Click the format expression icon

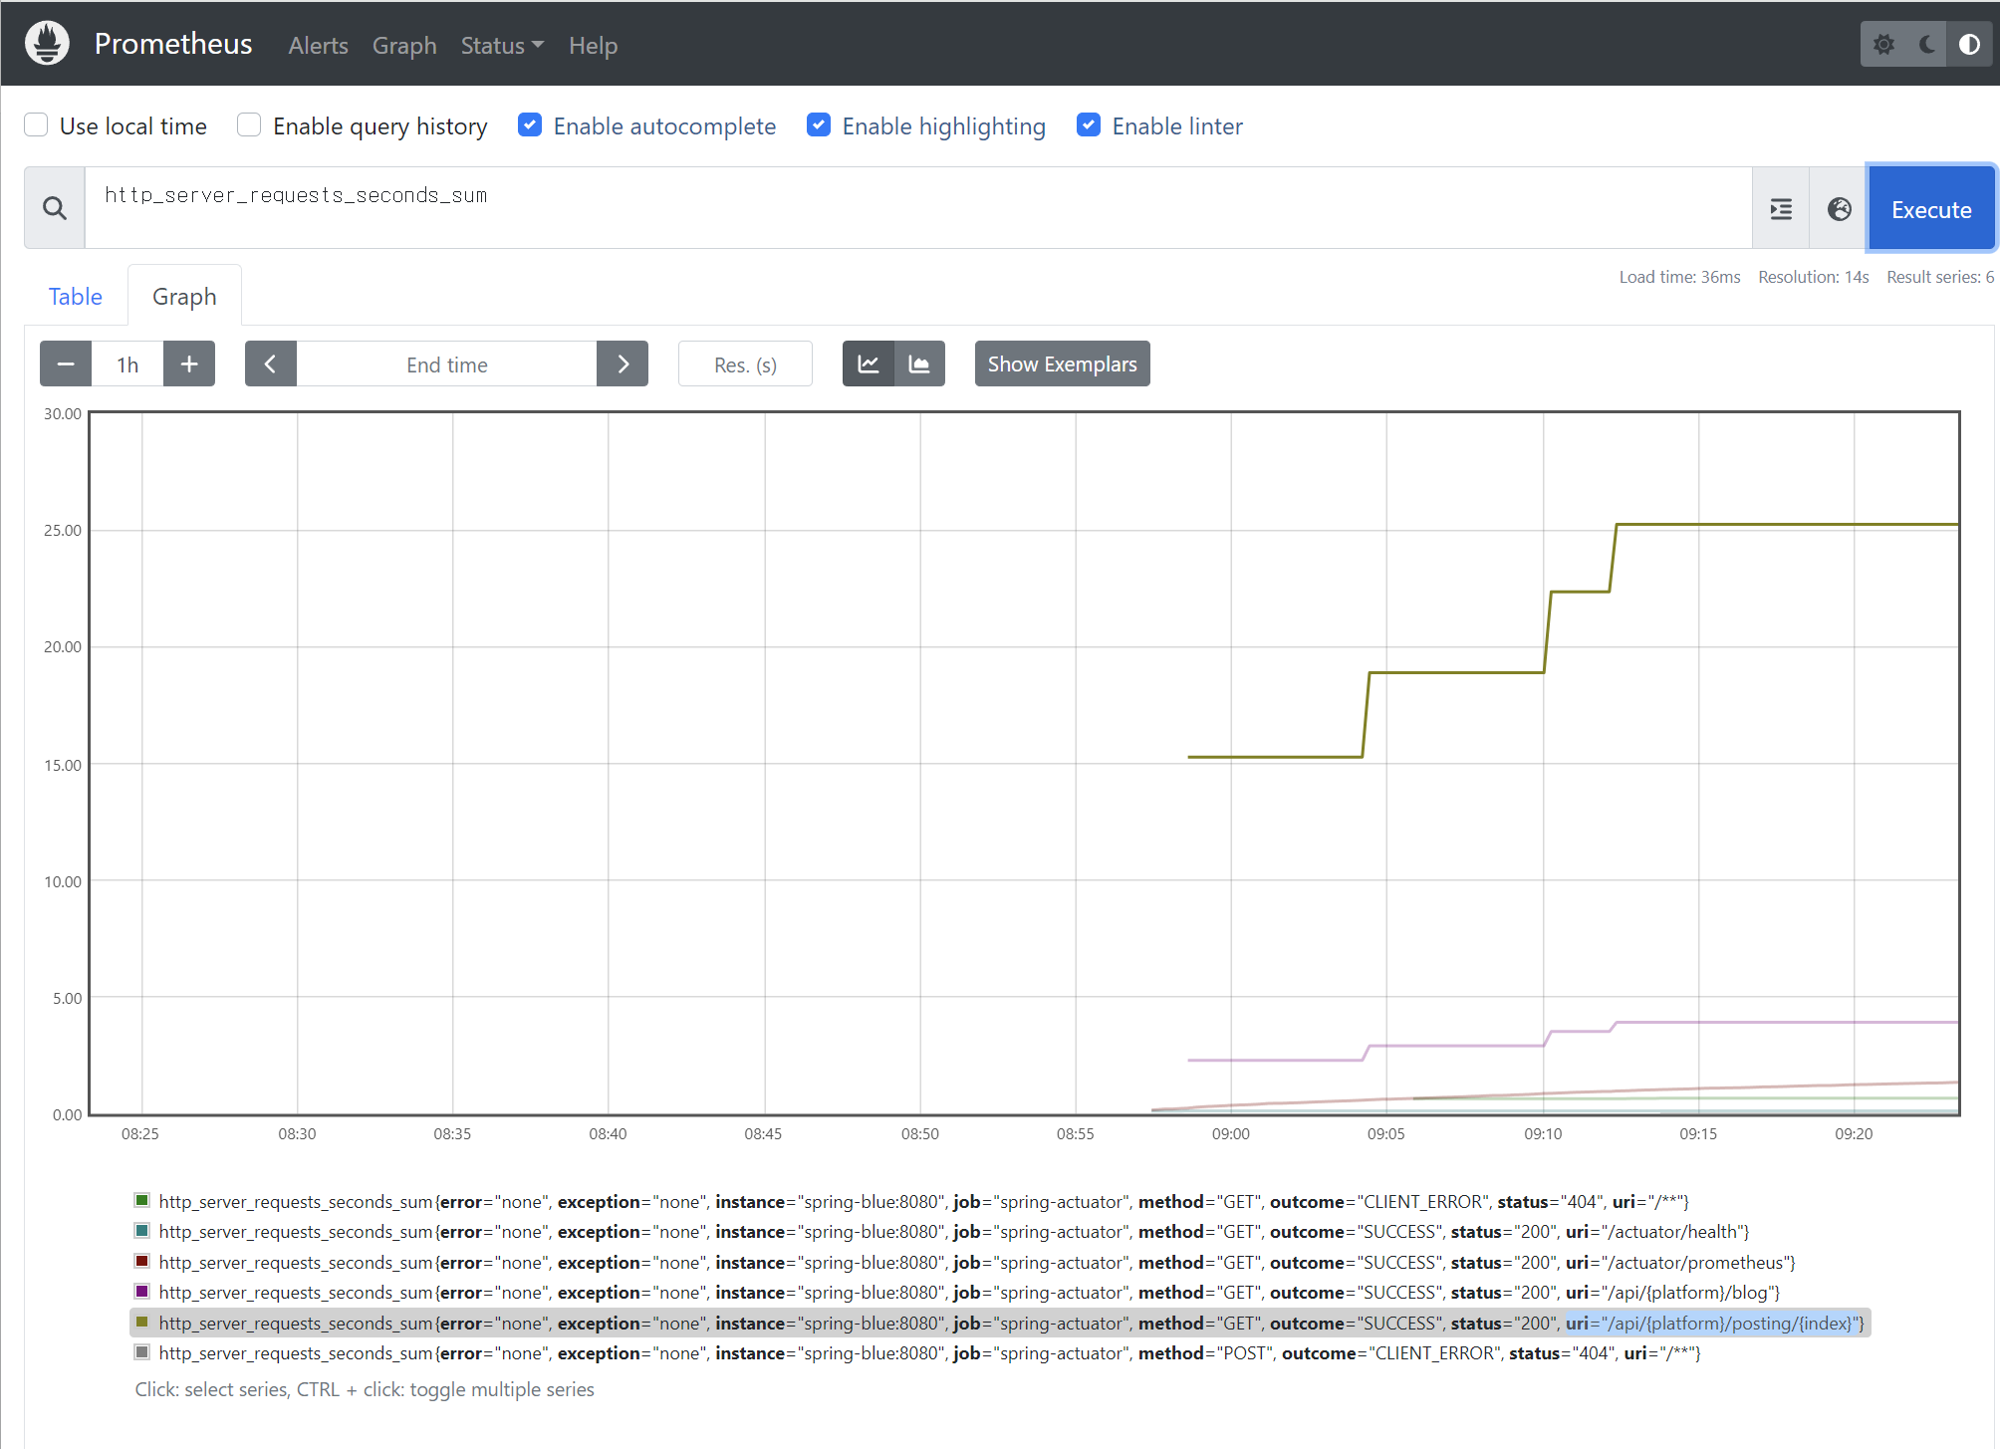1781,209
